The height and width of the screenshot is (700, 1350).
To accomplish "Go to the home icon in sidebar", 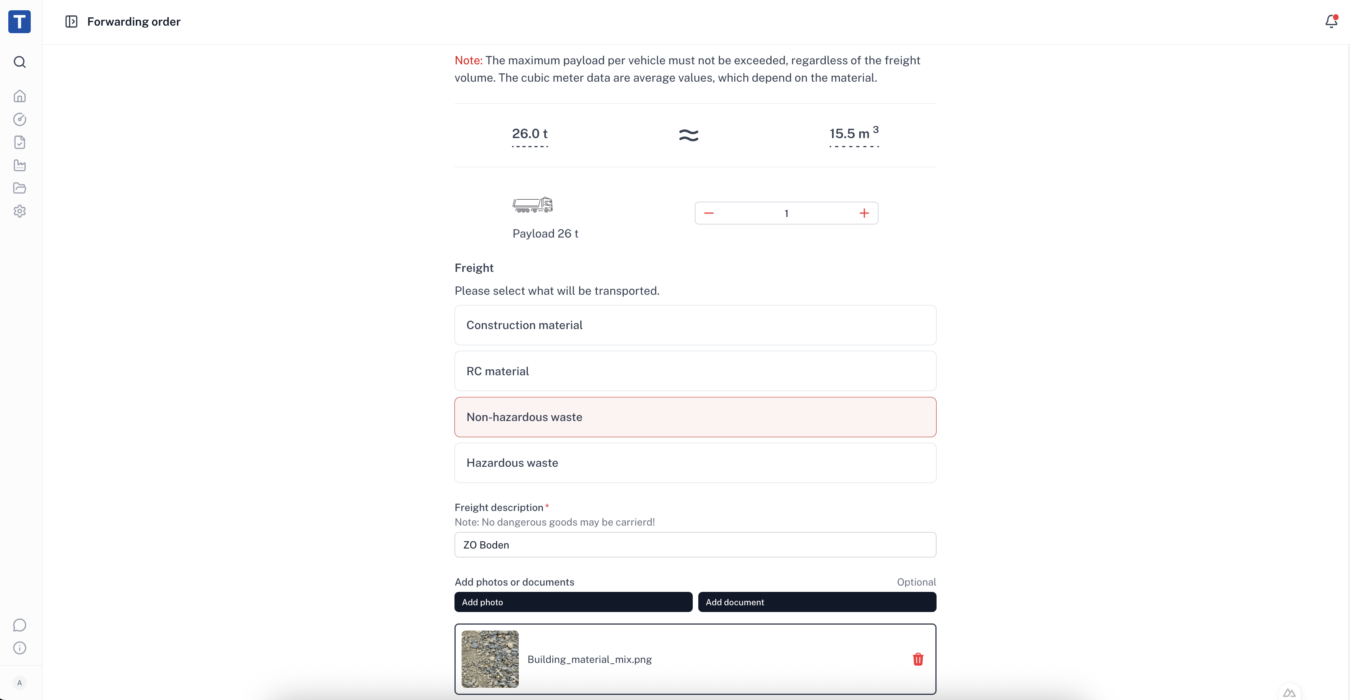I will 19,97.
